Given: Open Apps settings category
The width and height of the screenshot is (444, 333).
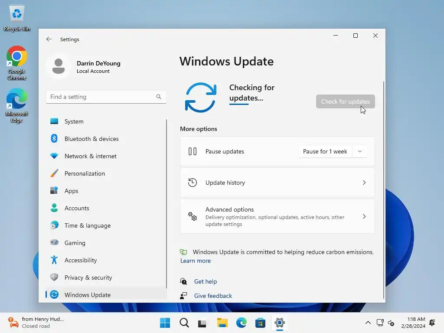Looking at the screenshot, I should point(106,191).
